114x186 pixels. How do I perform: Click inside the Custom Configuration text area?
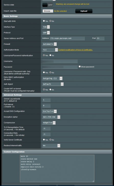pyautogui.click(x=57, y=168)
